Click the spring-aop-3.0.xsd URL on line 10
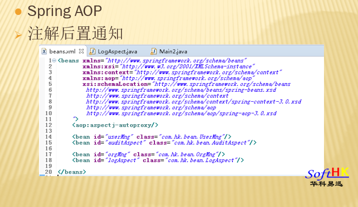The width and height of the screenshot is (358, 207). pyautogui.click(x=181, y=113)
